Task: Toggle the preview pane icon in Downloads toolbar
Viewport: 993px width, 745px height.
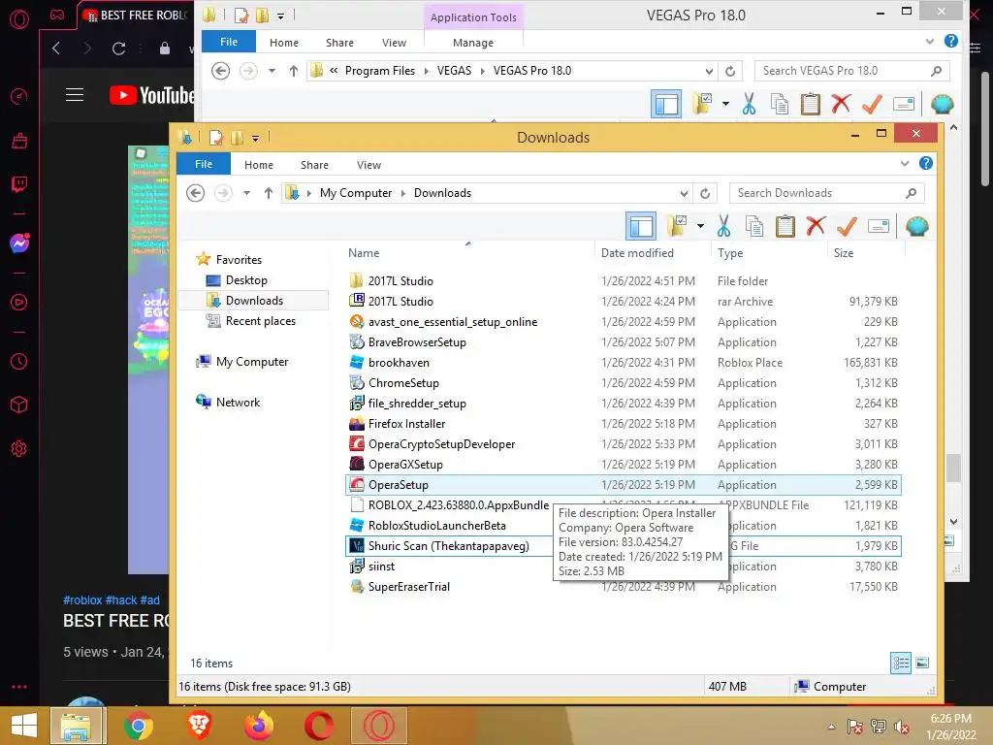Action: pyautogui.click(x=641, y=226)
